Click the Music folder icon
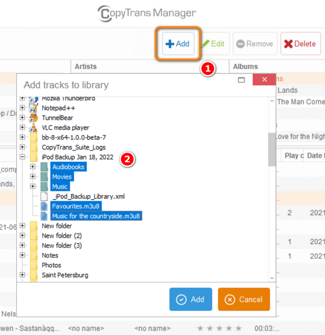 pyautogui.click(x=44, y=186)
